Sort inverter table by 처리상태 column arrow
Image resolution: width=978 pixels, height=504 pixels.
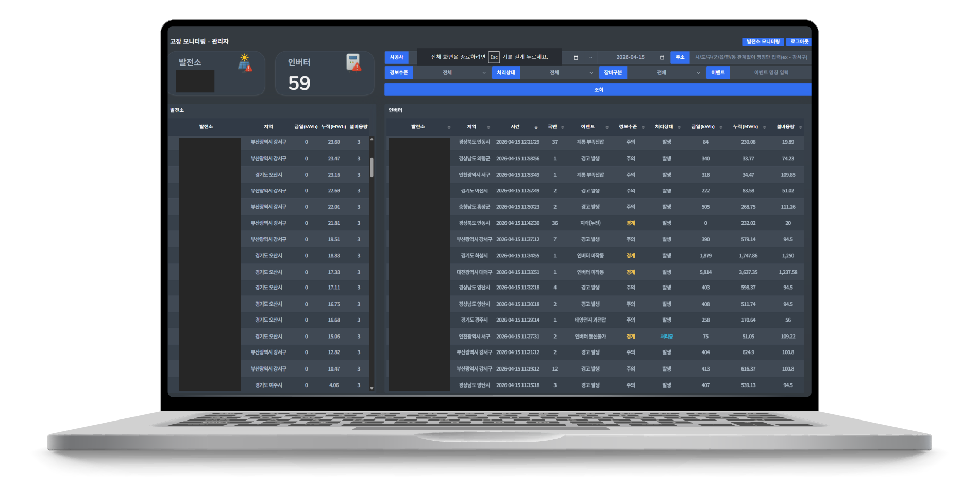tap(679, 127)
